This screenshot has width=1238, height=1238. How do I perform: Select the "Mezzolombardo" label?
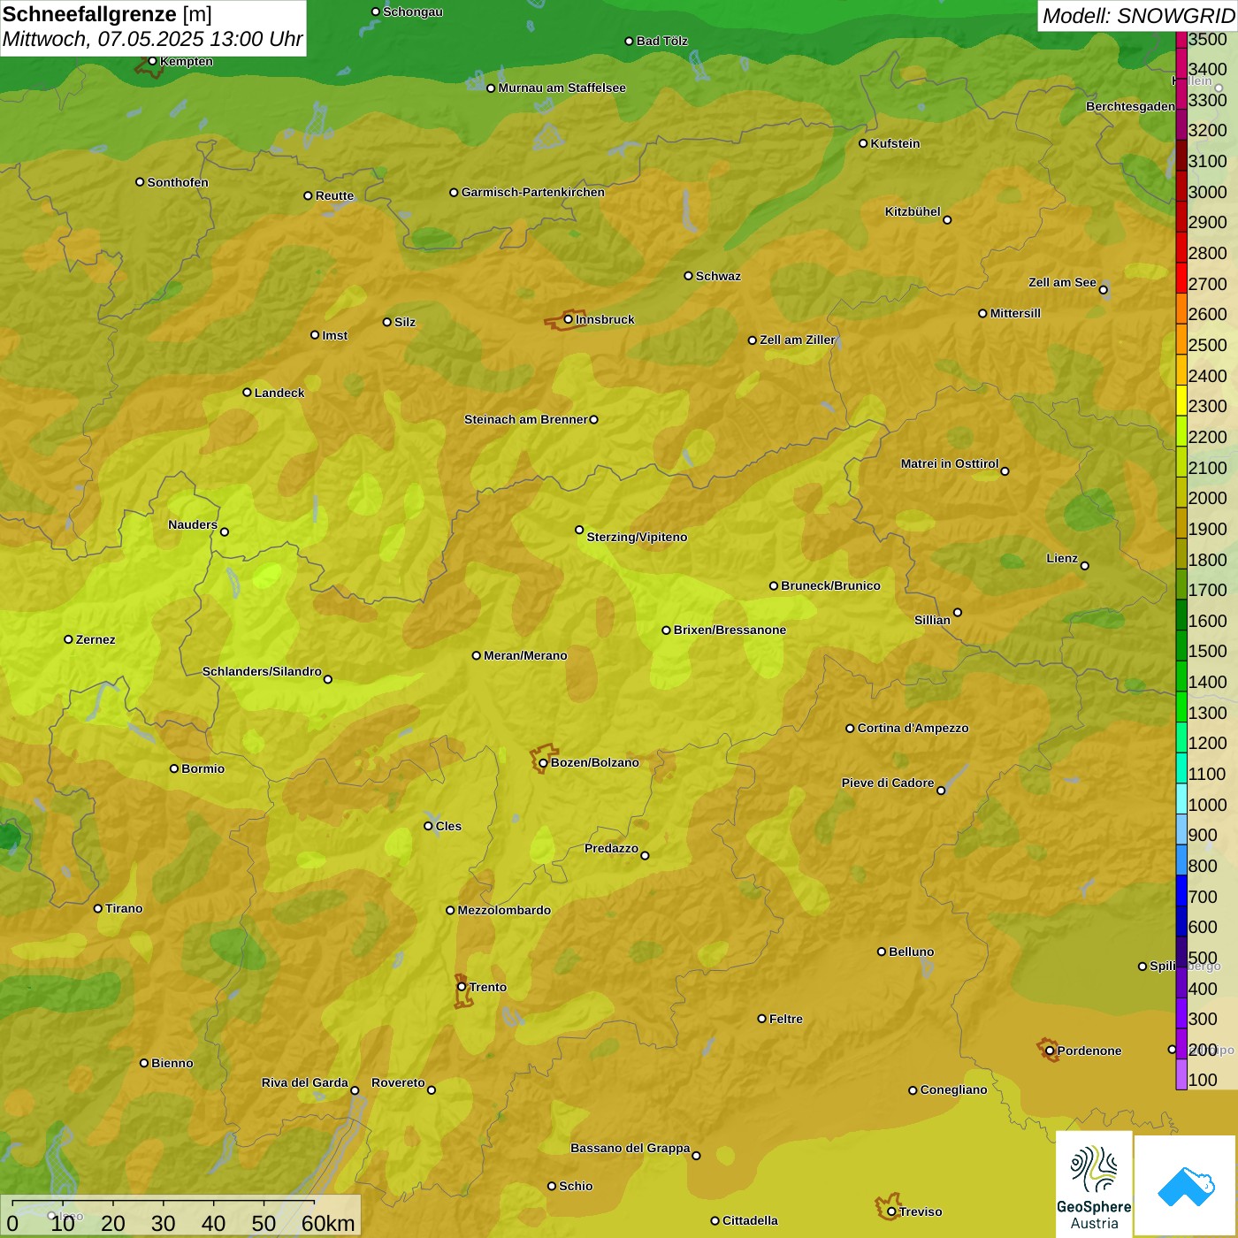(504, 910)
